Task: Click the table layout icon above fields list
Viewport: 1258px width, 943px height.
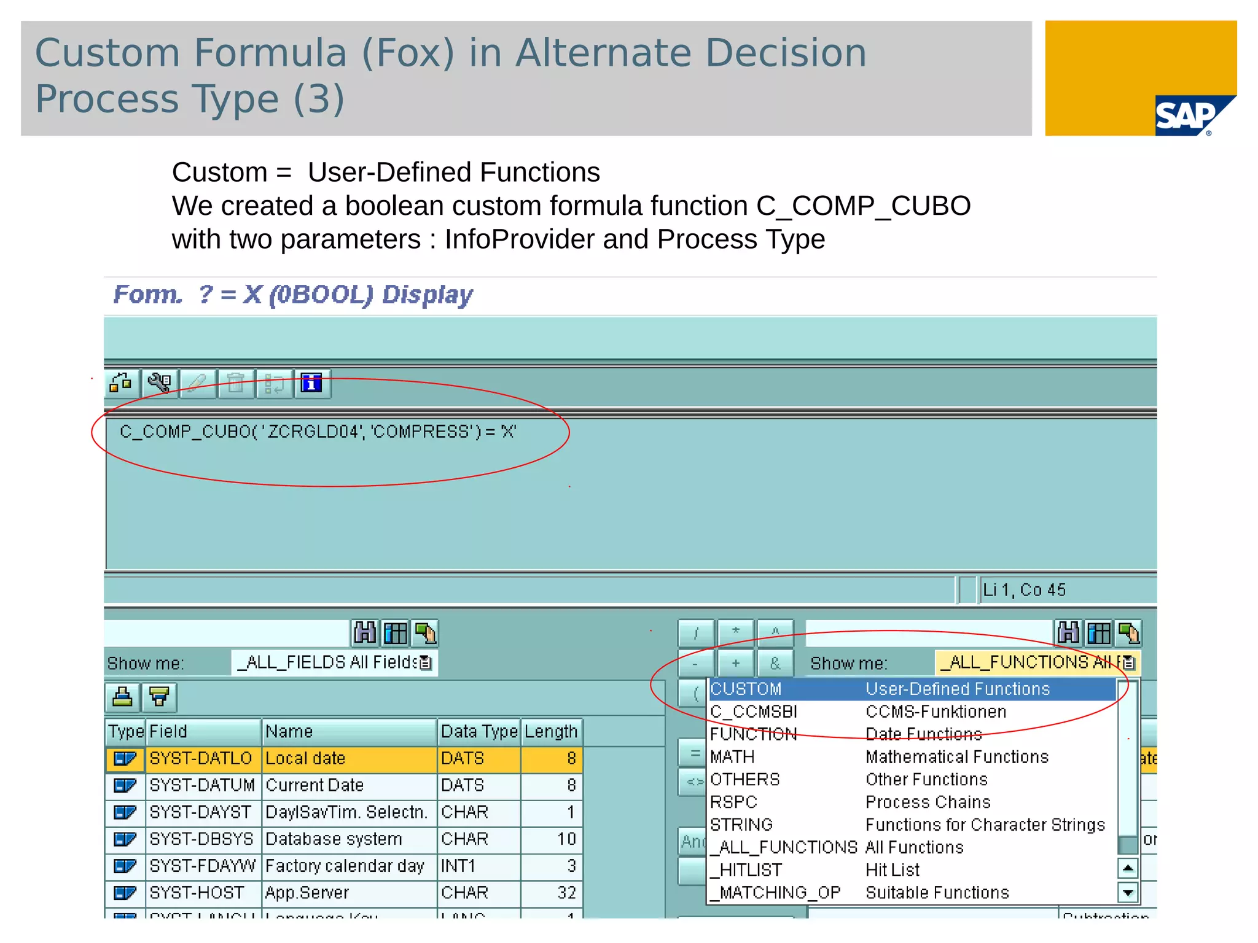Action: pos(395,632)
